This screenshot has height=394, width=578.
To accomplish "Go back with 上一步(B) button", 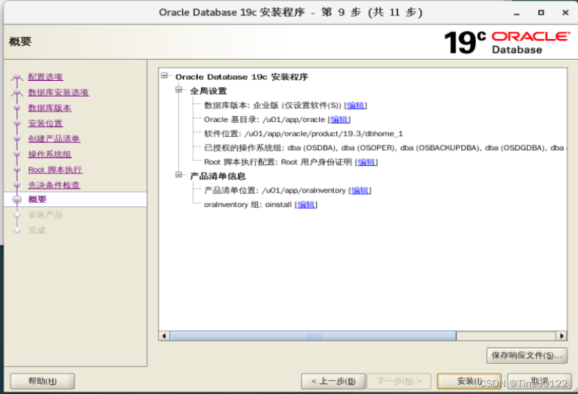I will tap(333, 381).
